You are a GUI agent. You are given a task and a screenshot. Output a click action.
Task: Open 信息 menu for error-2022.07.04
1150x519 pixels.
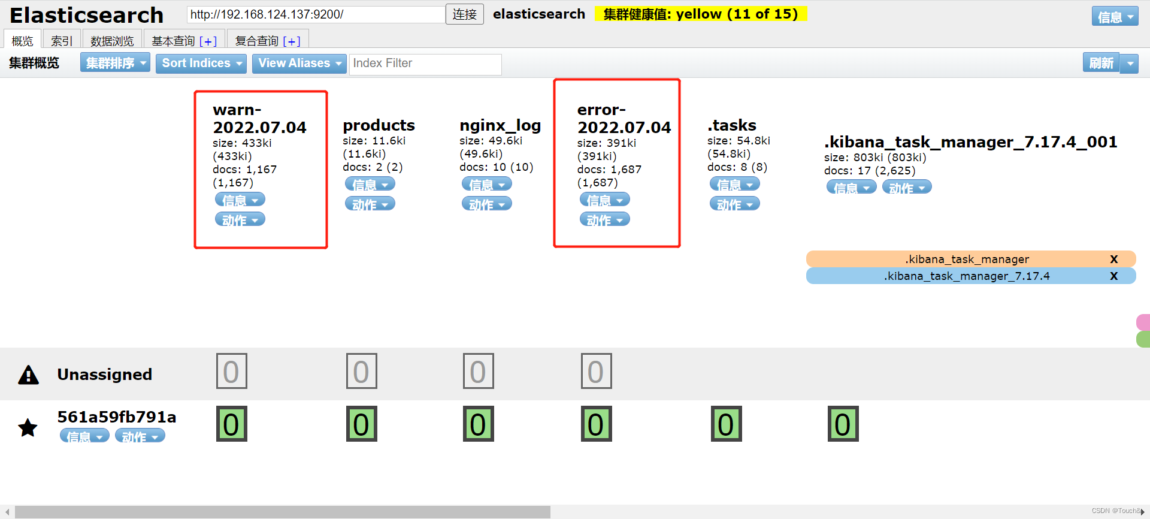(x=604, y=200)
